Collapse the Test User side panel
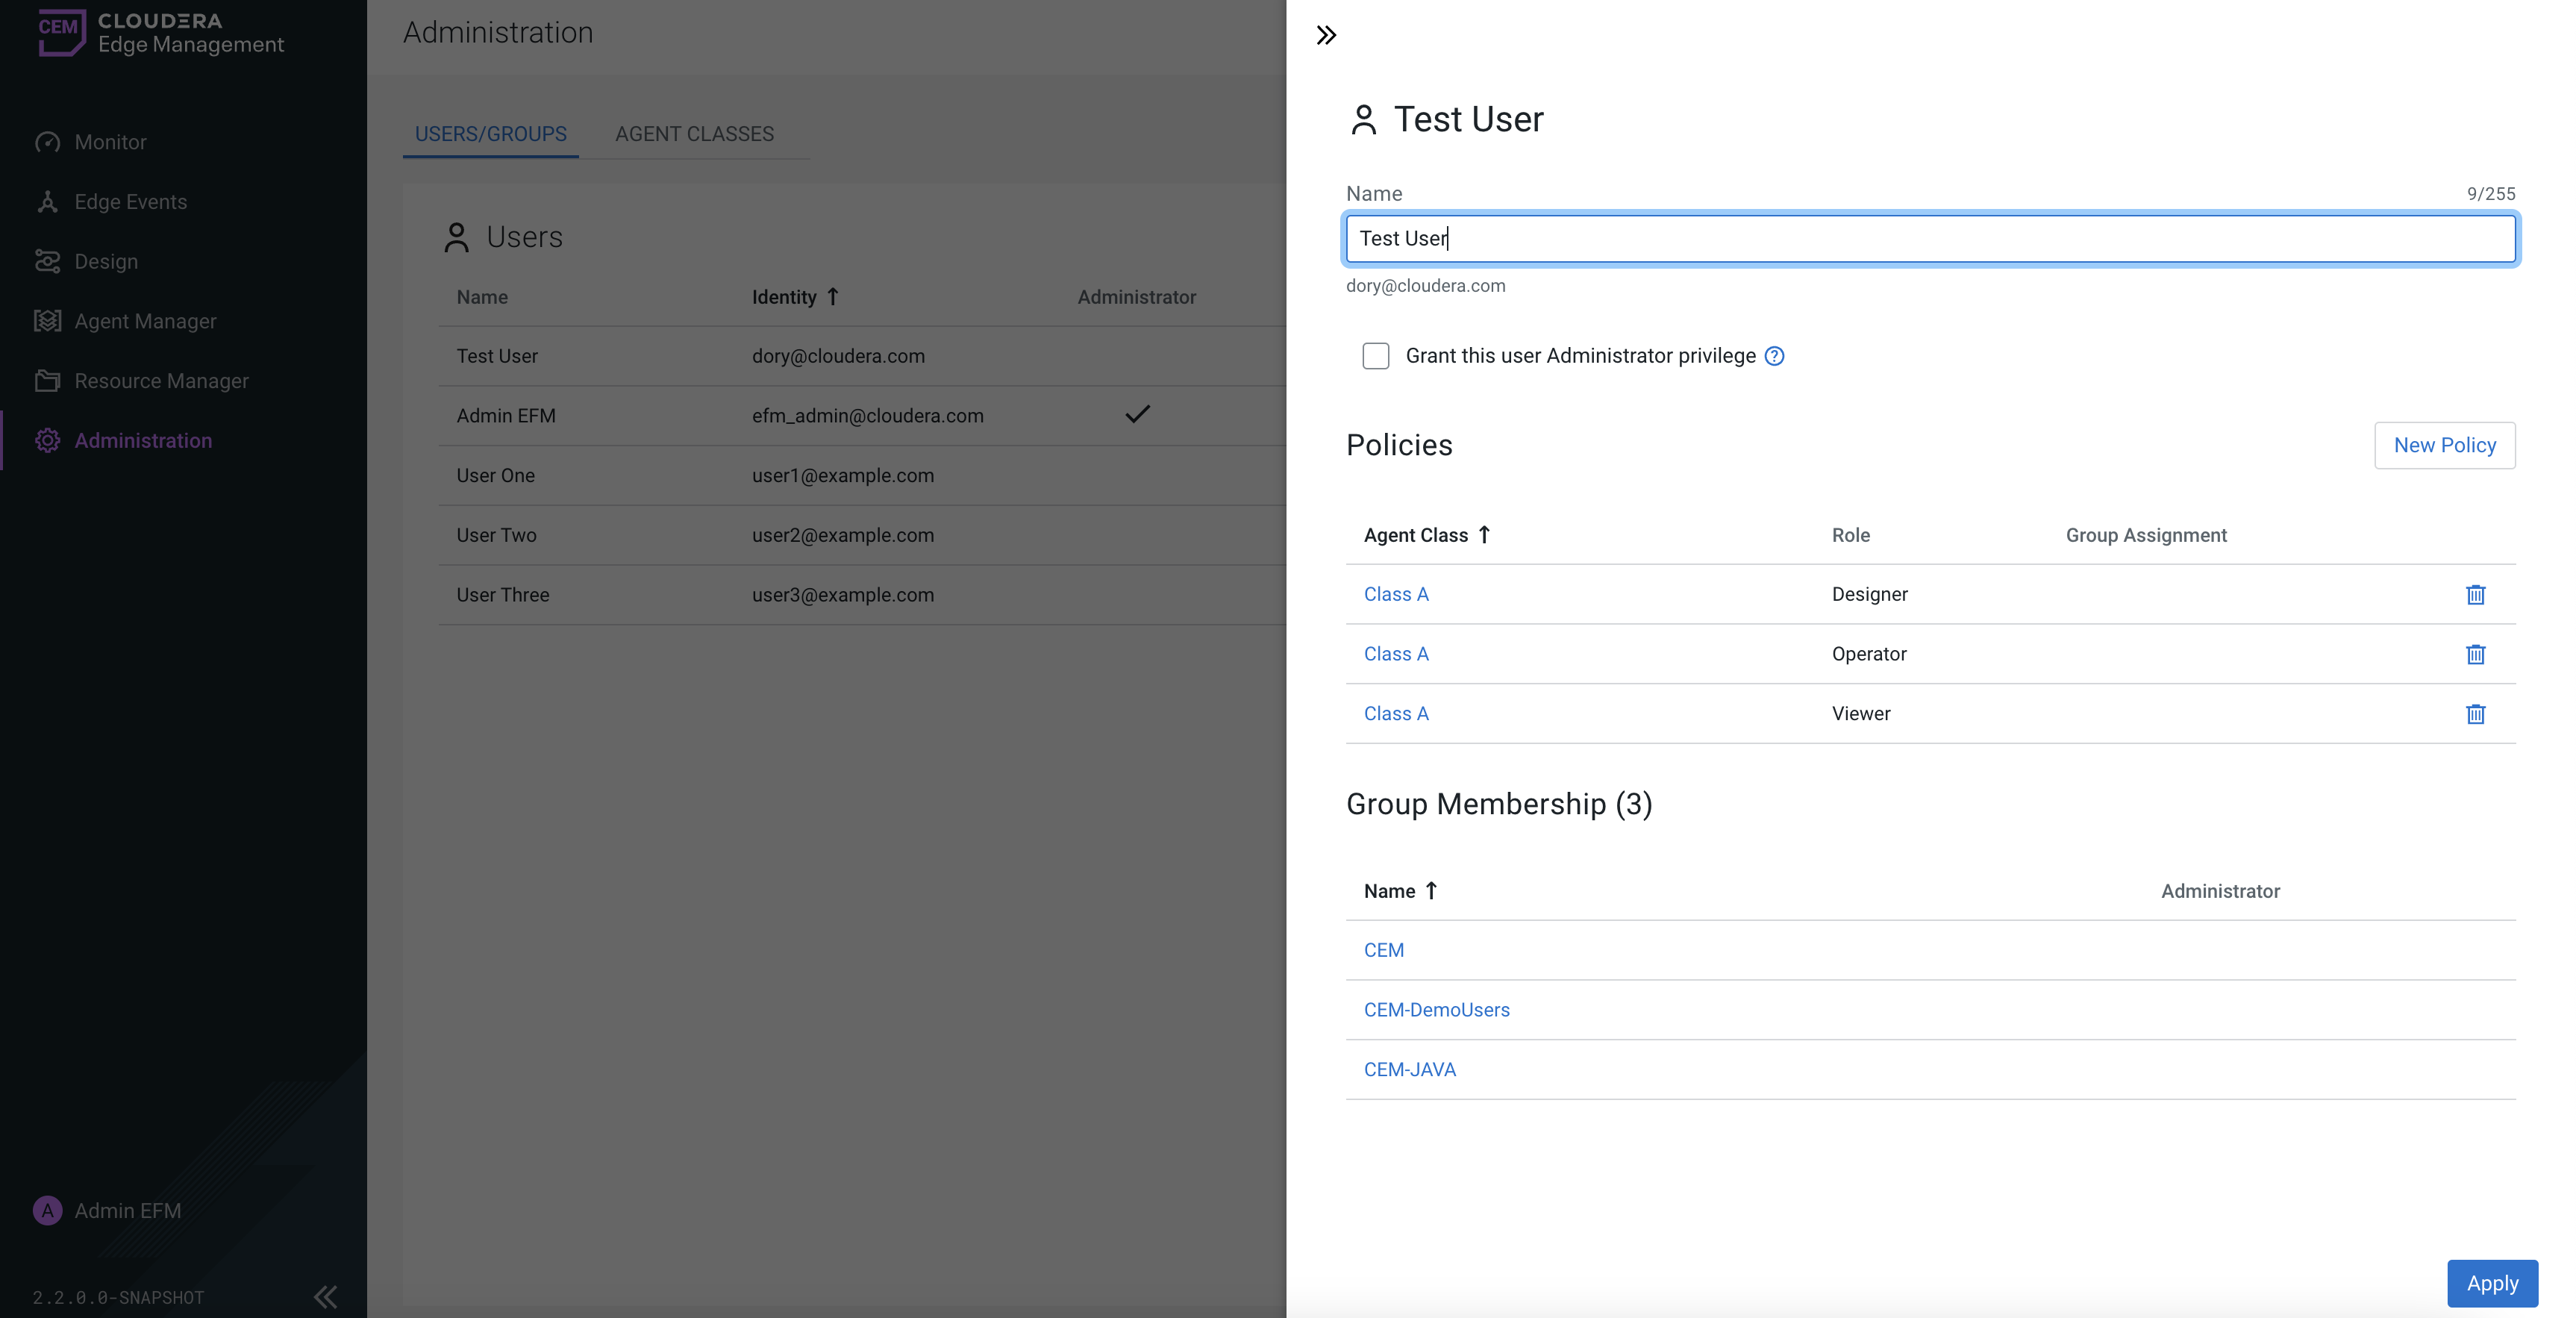The height and width of the screenshot is (1318, 2576). click(x=1326, y=36)
